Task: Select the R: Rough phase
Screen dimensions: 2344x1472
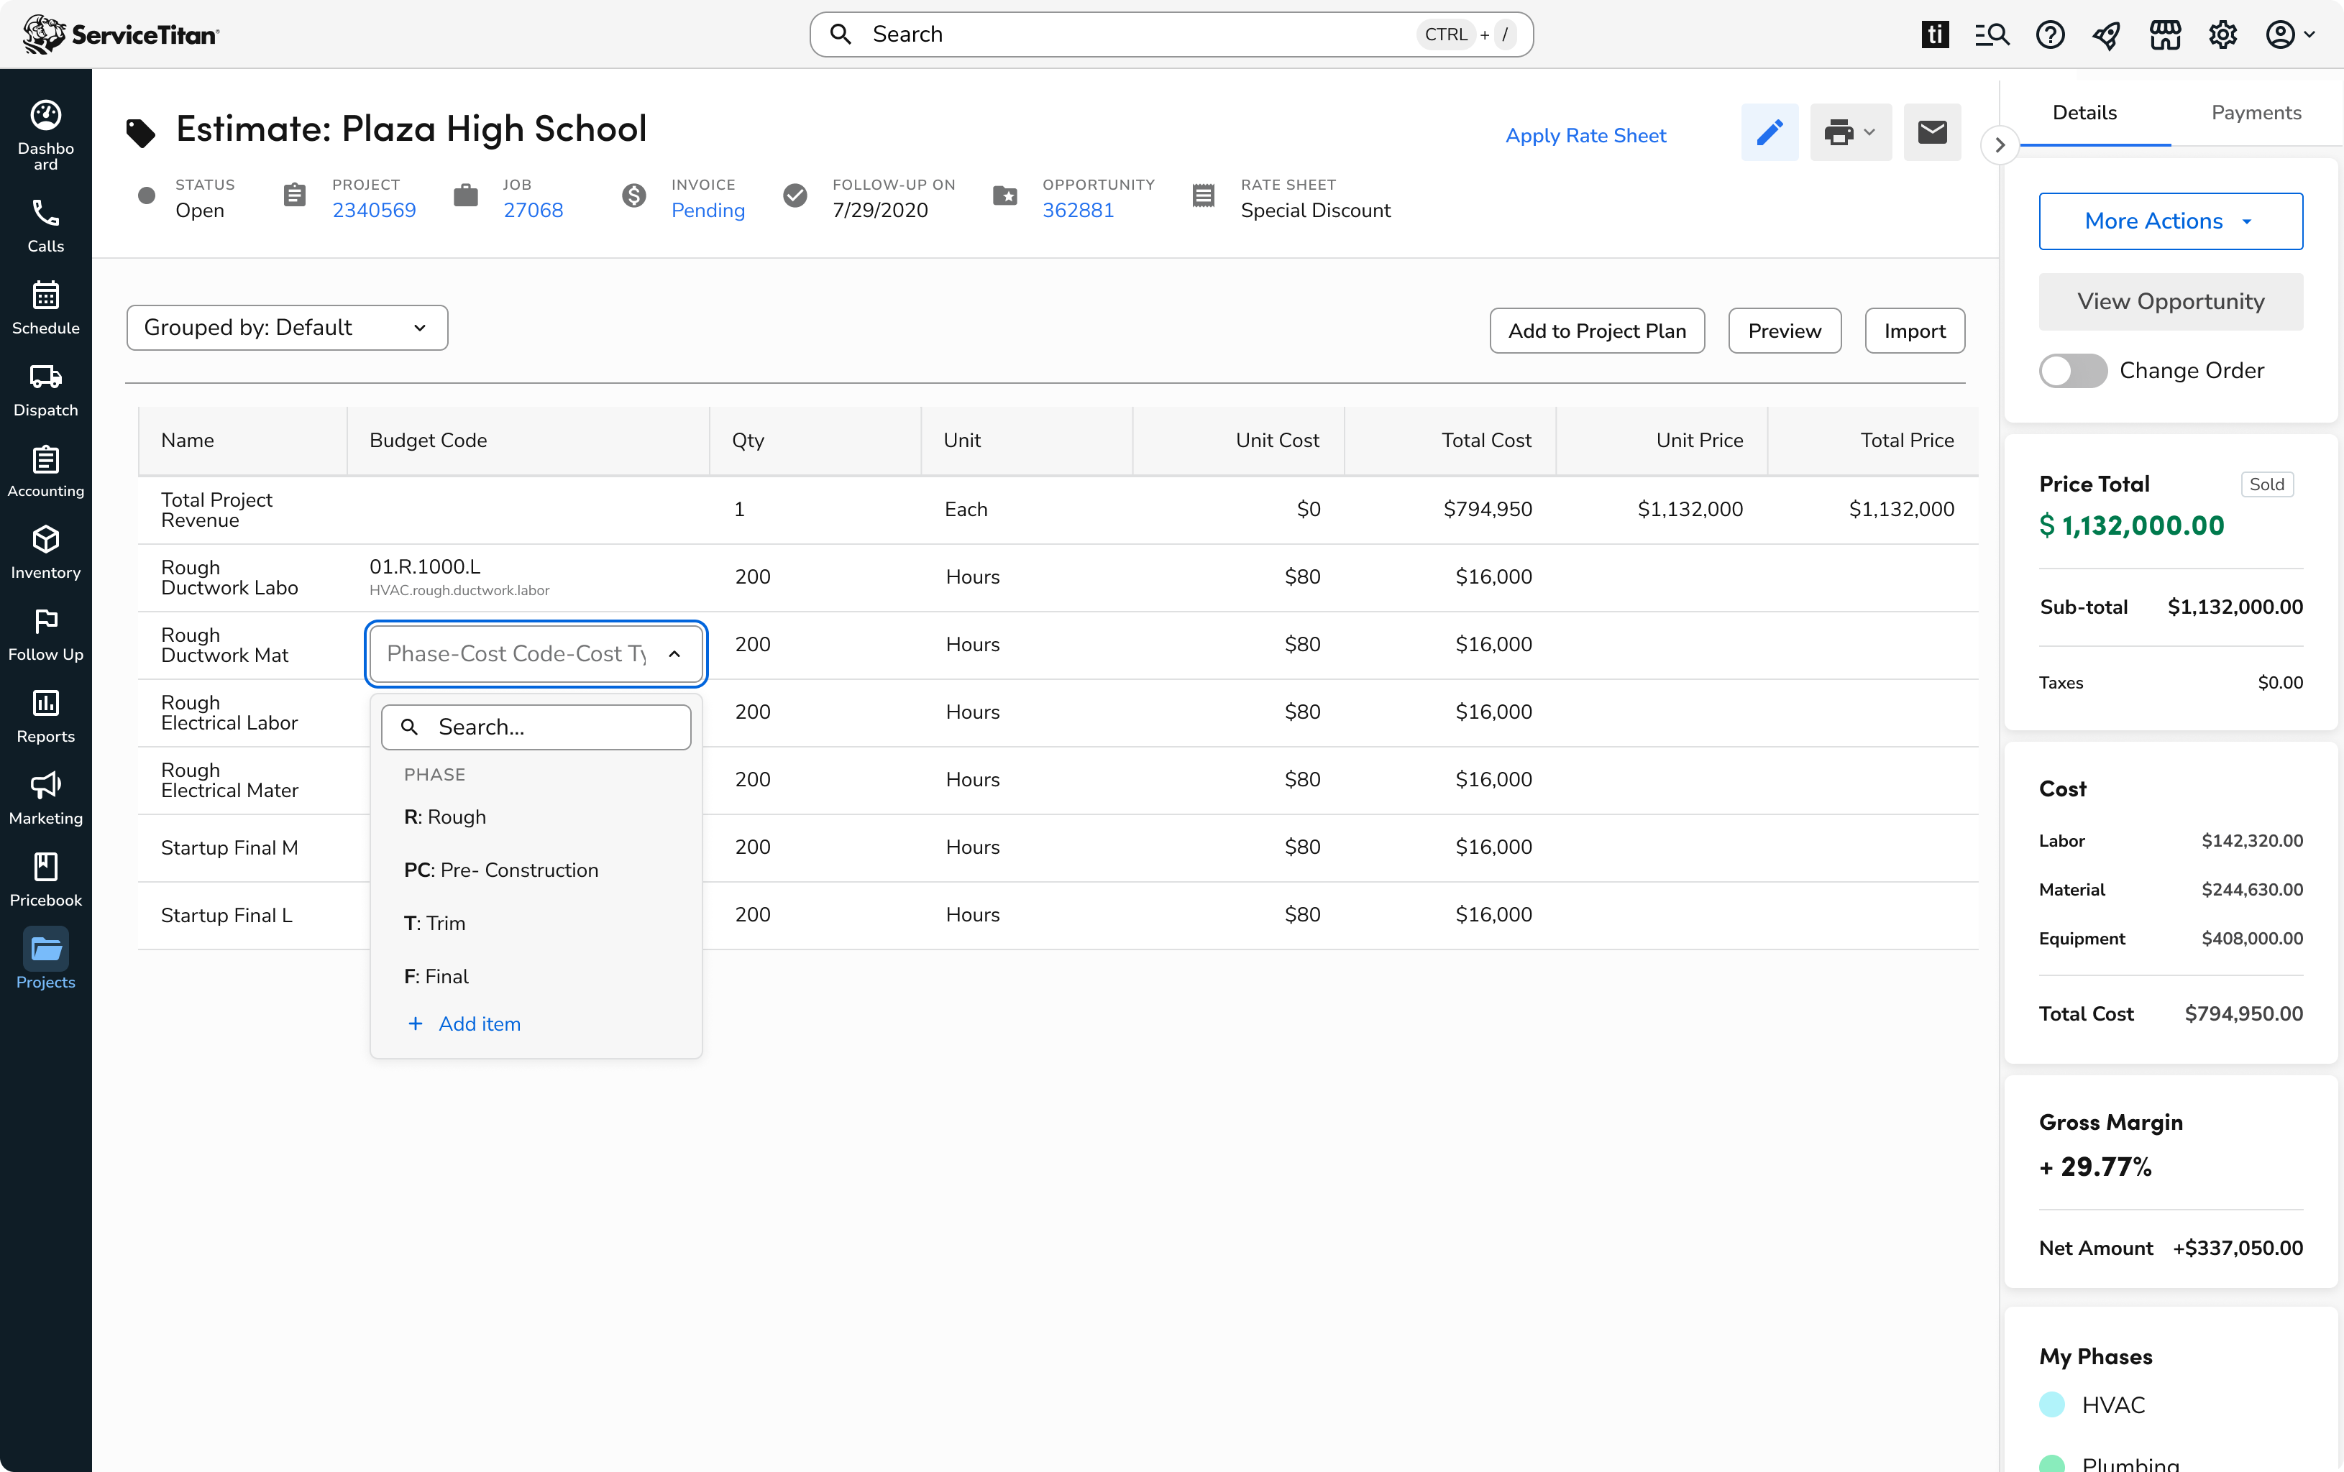Action: tap(536, 817)
